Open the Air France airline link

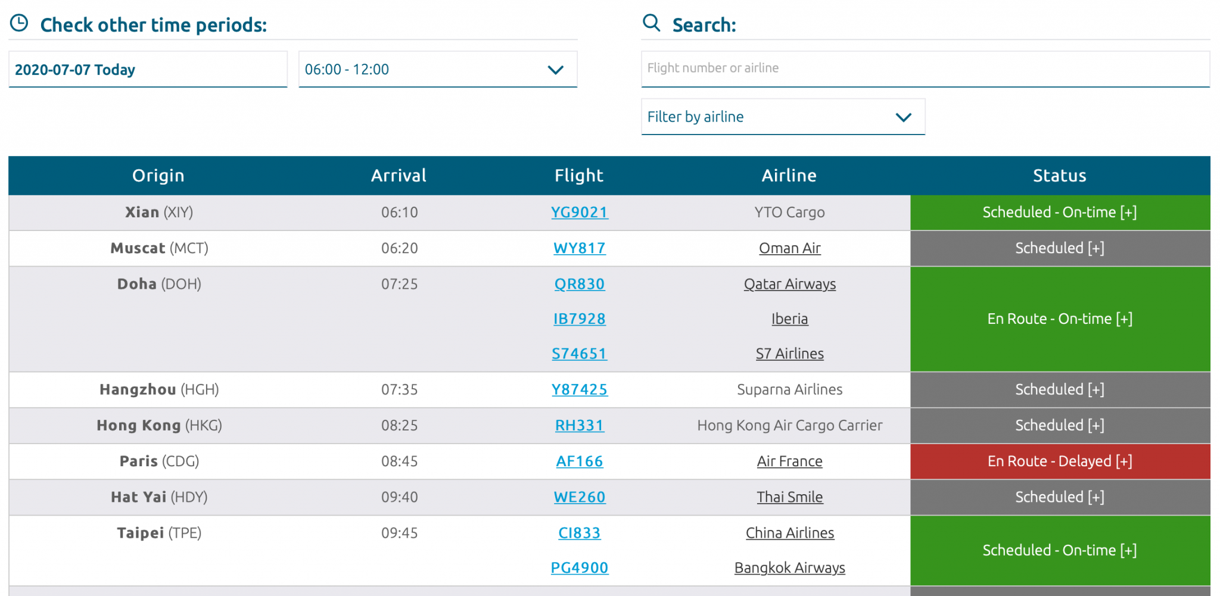pos(789,461)
